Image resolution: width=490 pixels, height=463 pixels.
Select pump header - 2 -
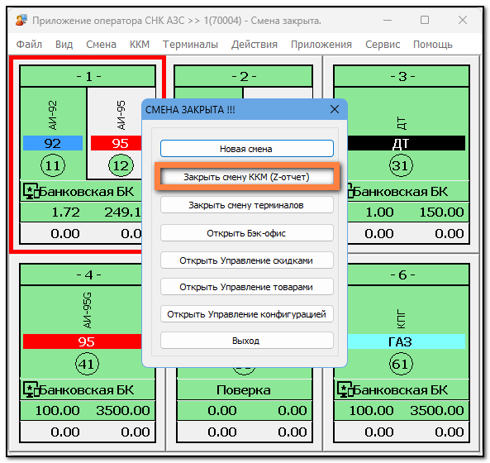[244, 76]
